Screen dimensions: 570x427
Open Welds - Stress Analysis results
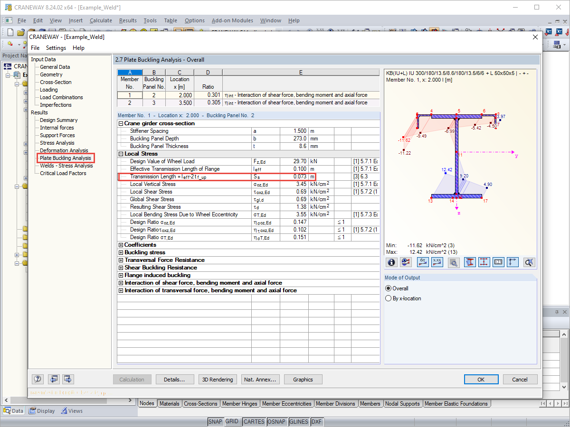pos(66,166)
